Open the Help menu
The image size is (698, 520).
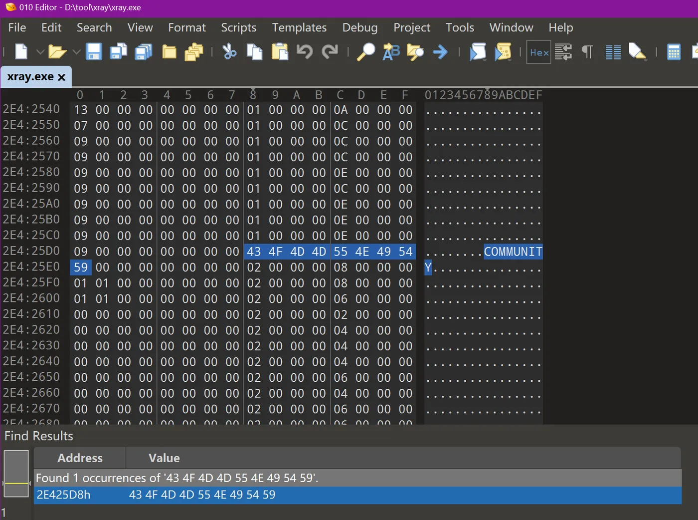(561, 27)
